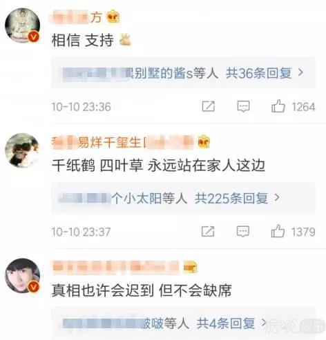This screenshot has height=340, width=326.
Task: Click crown badge beside first username
Action: (x=113, y=17)
